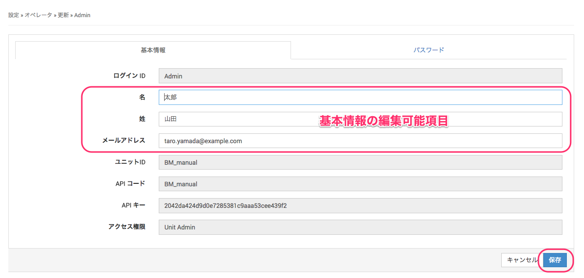Click the API コード field

[360, 184]
